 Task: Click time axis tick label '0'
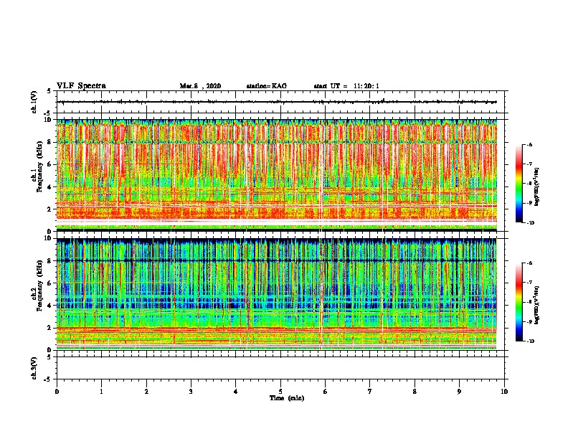point(57,392)
